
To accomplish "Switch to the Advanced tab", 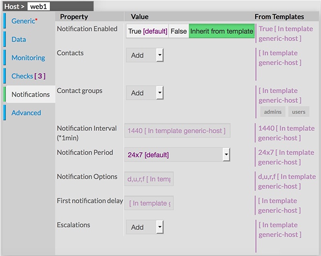I will tap(26, 113).
